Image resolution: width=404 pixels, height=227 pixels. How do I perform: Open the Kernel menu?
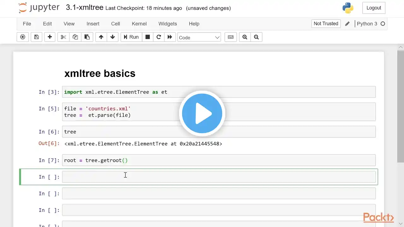click(139, 24)
